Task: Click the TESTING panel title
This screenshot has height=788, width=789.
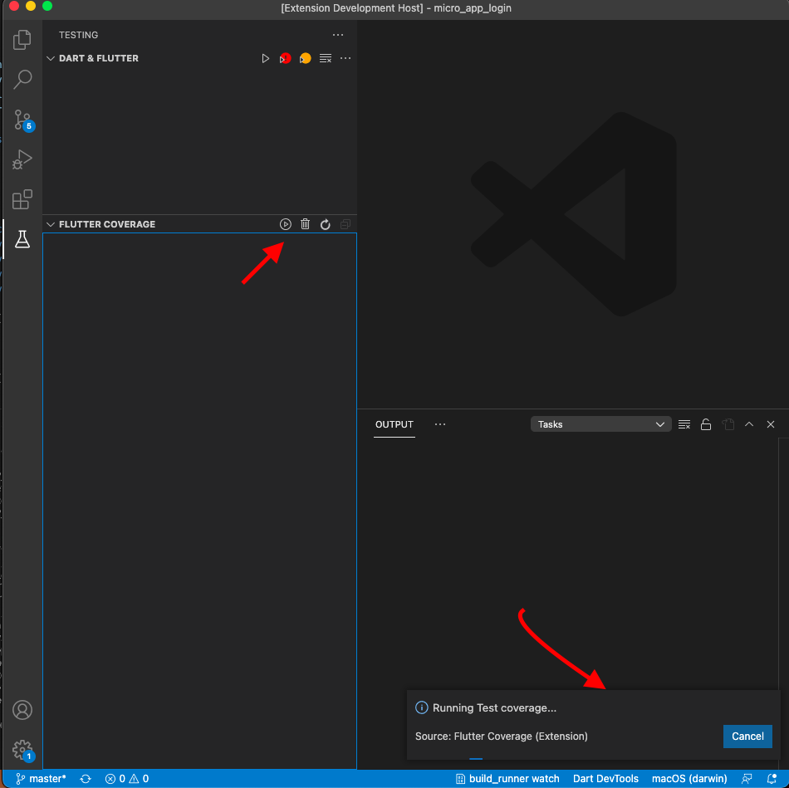Action: pos(79,35)
